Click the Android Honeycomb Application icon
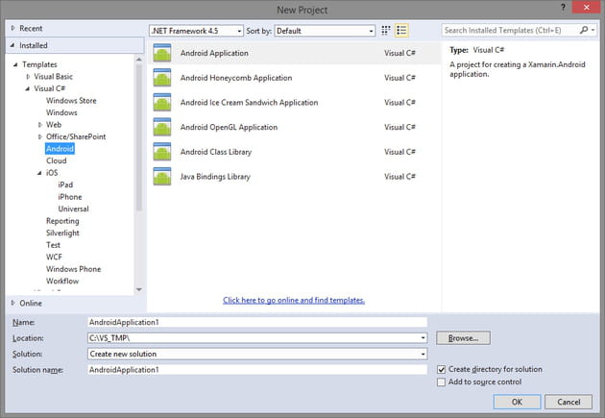This screenshot has width=605, height=418. coord(162,78)
